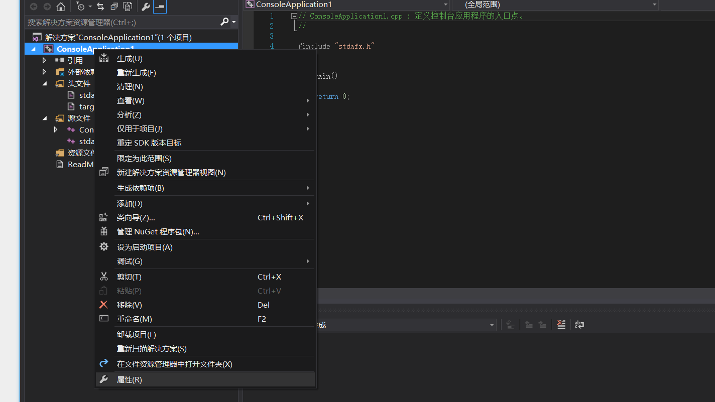Click the Pending Changes Filter clock icon
The height and width of the screenshot is (402, 715).
(x=81, y=7)
